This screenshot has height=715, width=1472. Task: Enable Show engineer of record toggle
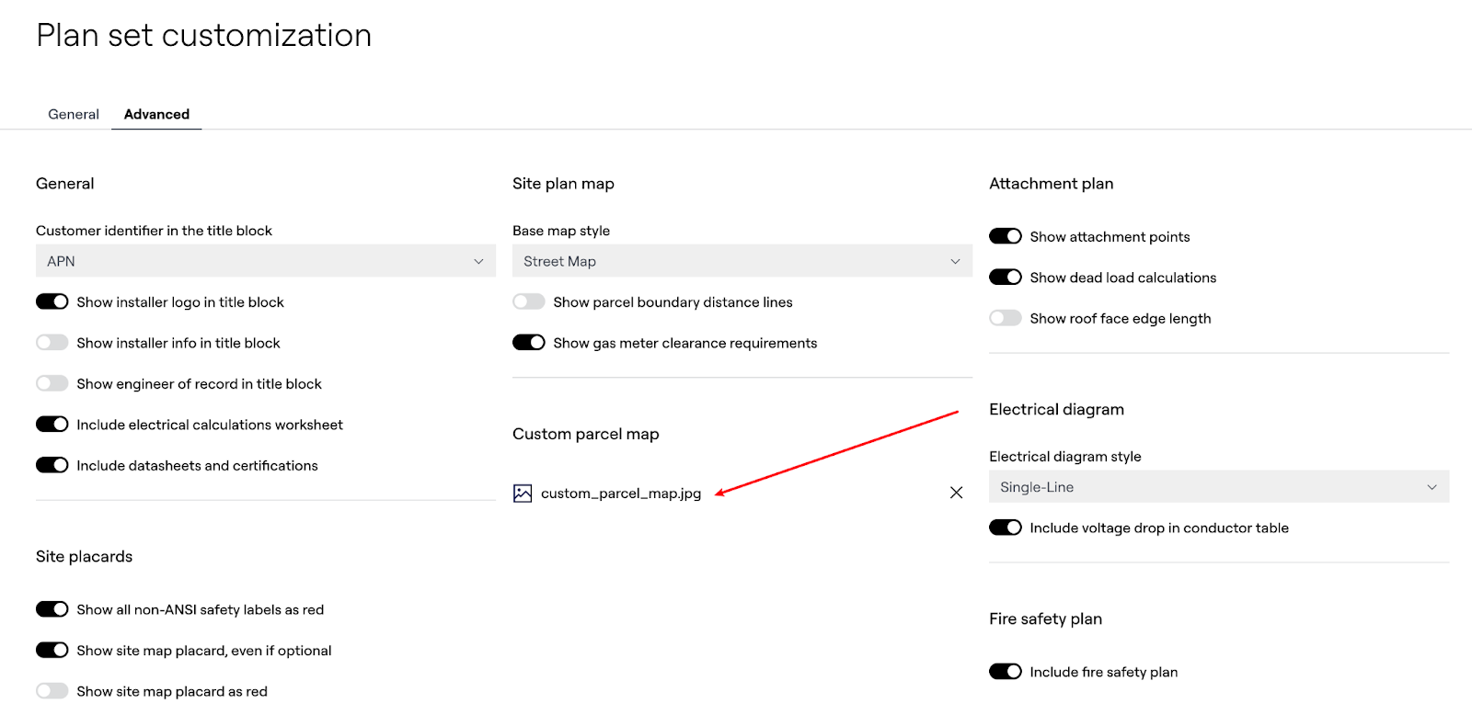click(x=52, y=383)
